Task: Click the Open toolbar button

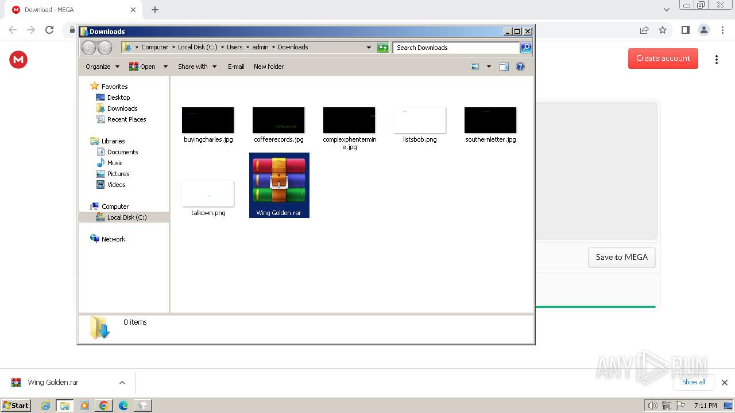Action: pyautogui.click(x=142, y=67)
